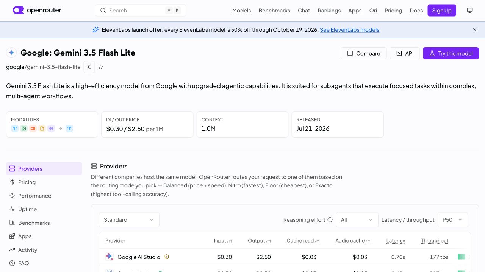Click the Latency column header
Image resolution: width=485 pixels, height=272 pixels.
(x=396, y=241)
